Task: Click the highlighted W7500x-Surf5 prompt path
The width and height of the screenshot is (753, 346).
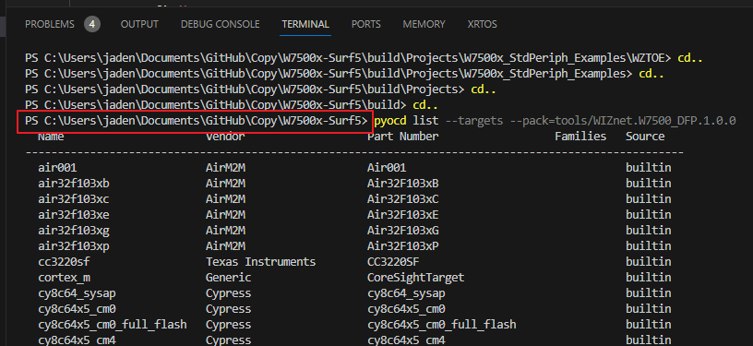Action: (194, 121)
